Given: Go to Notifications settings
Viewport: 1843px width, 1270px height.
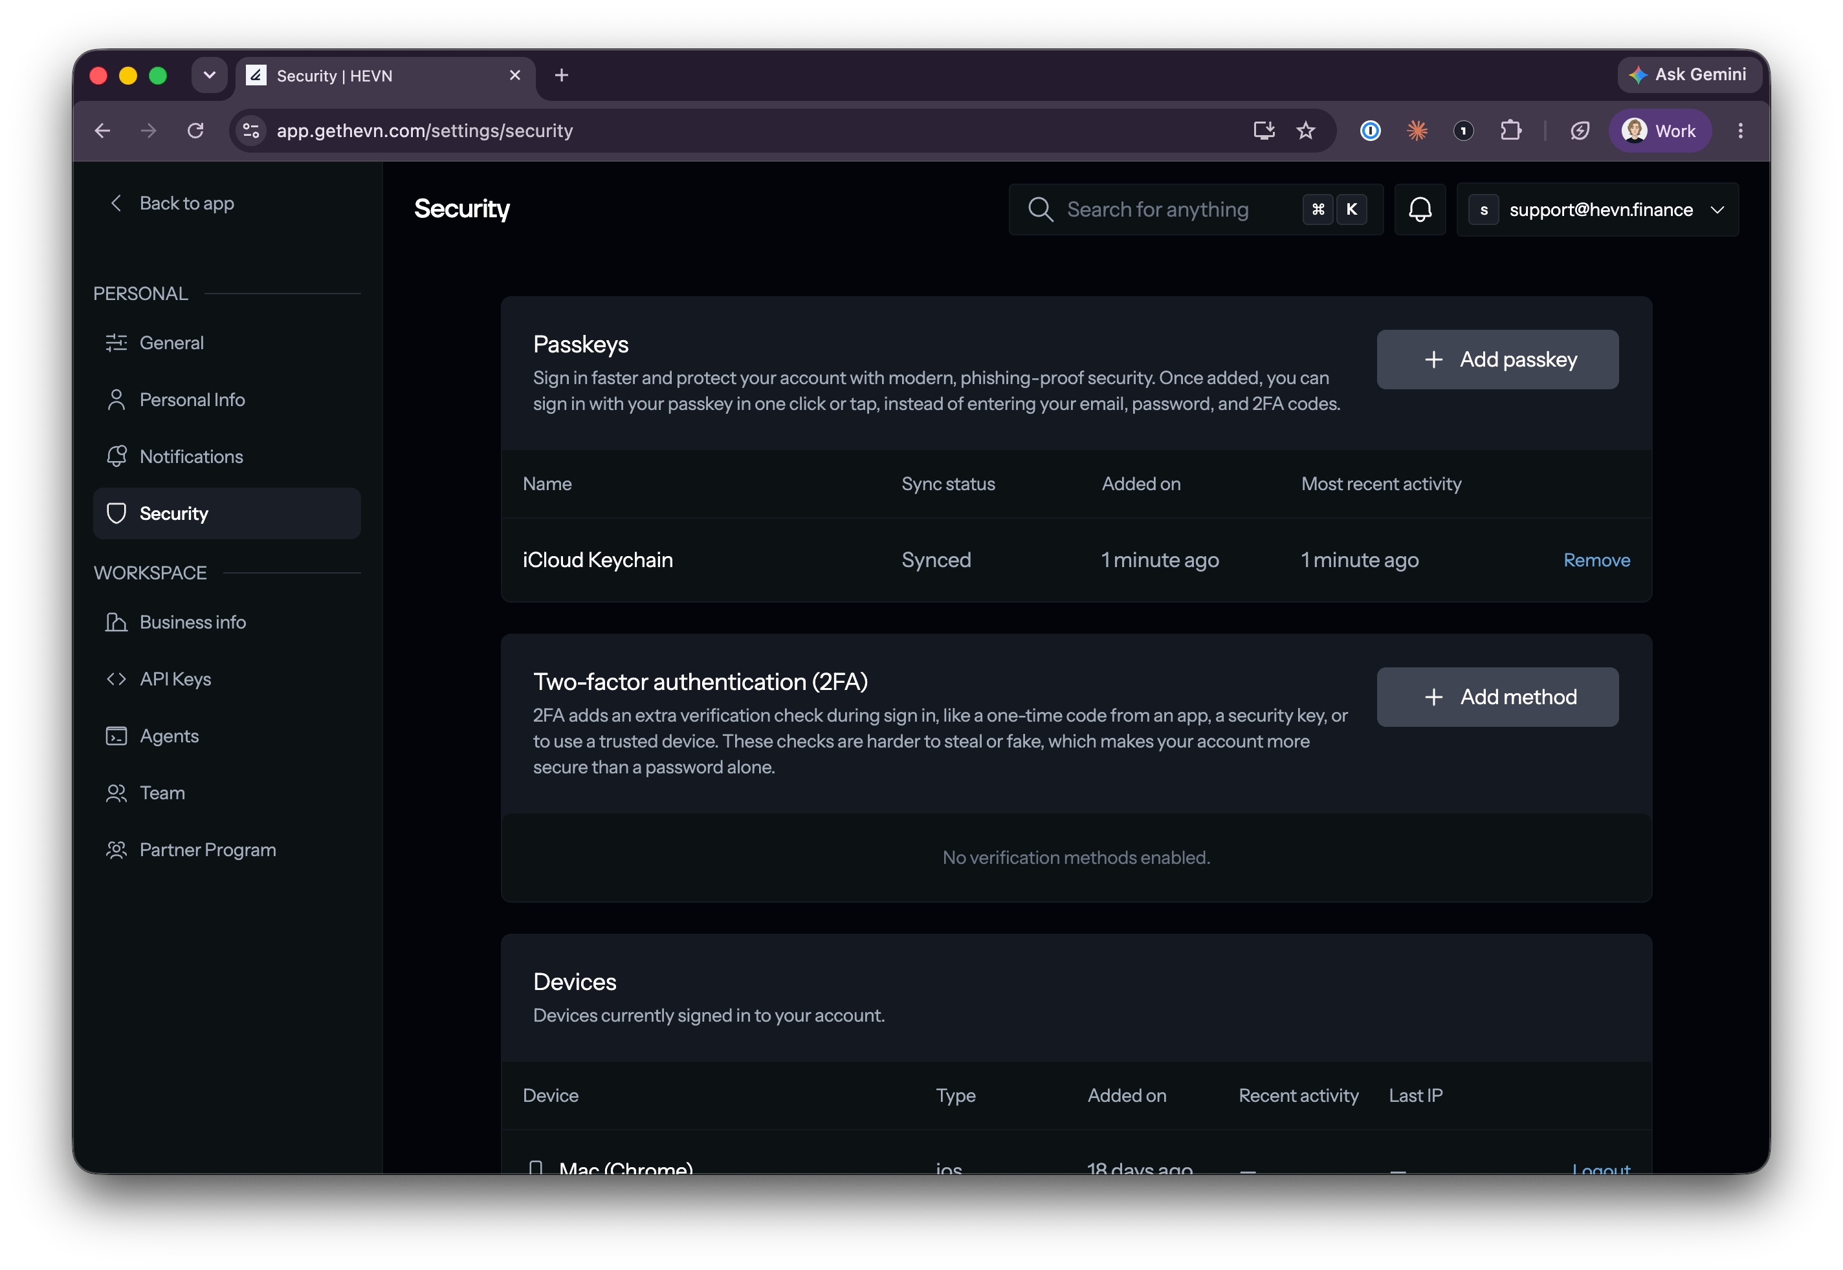Looking at the screenshot, I should pos(227,457).
